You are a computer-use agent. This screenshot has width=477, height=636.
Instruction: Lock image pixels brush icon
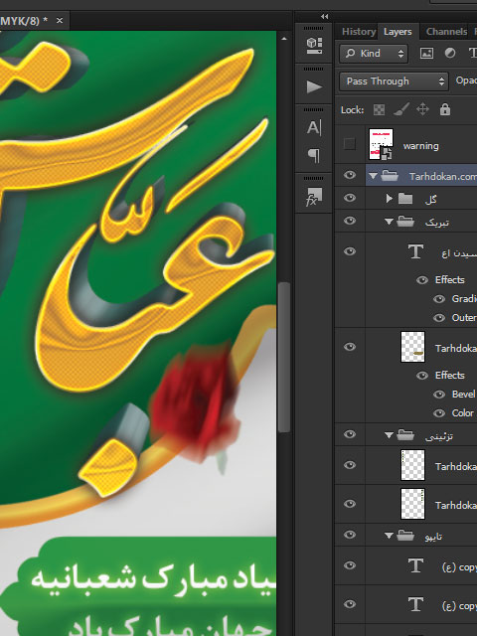400,109
